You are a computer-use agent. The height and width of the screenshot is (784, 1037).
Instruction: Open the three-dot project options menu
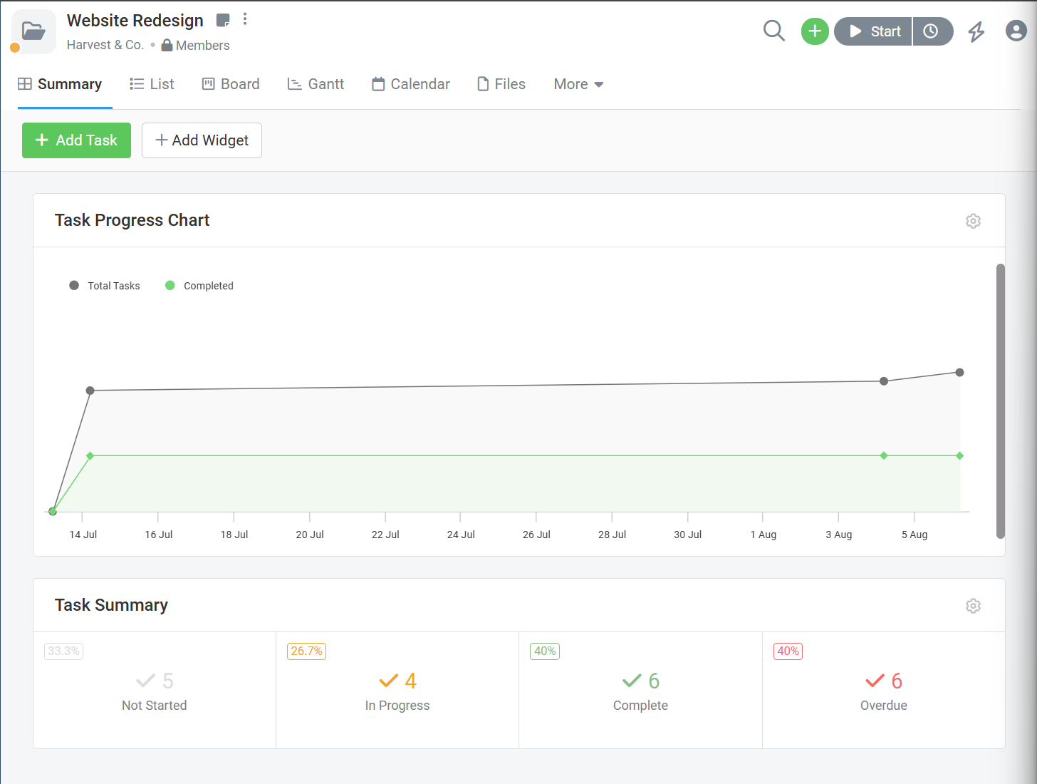pyautogui.click(x=245, y=19)
